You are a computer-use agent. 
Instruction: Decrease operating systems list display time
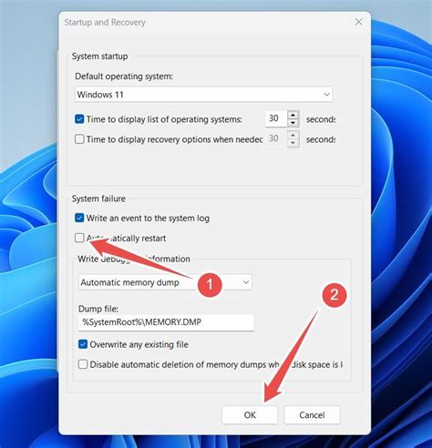point(293,123)
